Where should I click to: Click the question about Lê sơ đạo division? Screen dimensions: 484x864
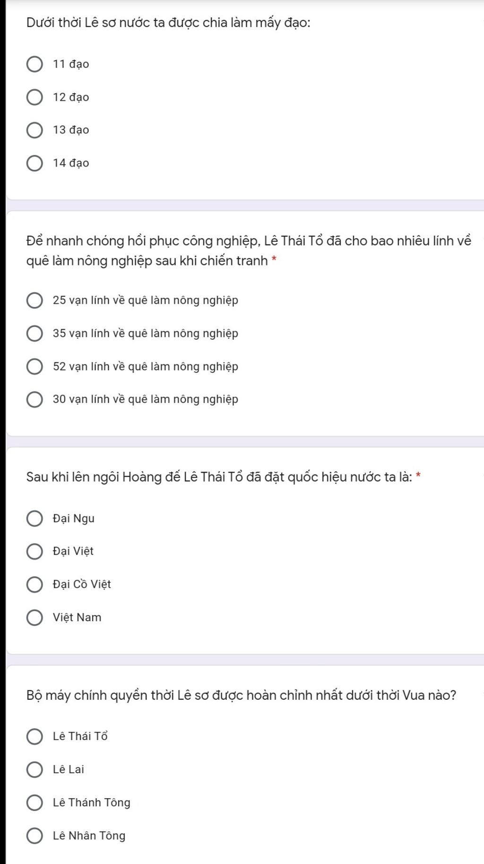[168, 23]
